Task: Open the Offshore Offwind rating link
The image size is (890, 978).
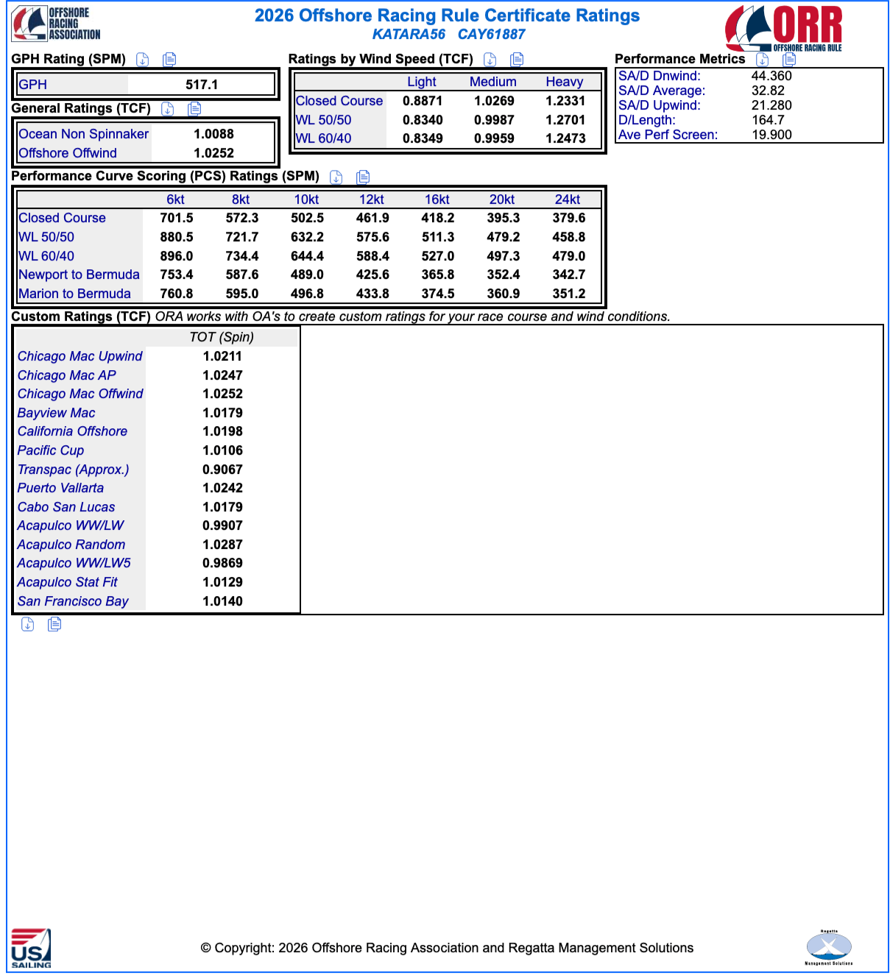Action: (x=68, y=153)
